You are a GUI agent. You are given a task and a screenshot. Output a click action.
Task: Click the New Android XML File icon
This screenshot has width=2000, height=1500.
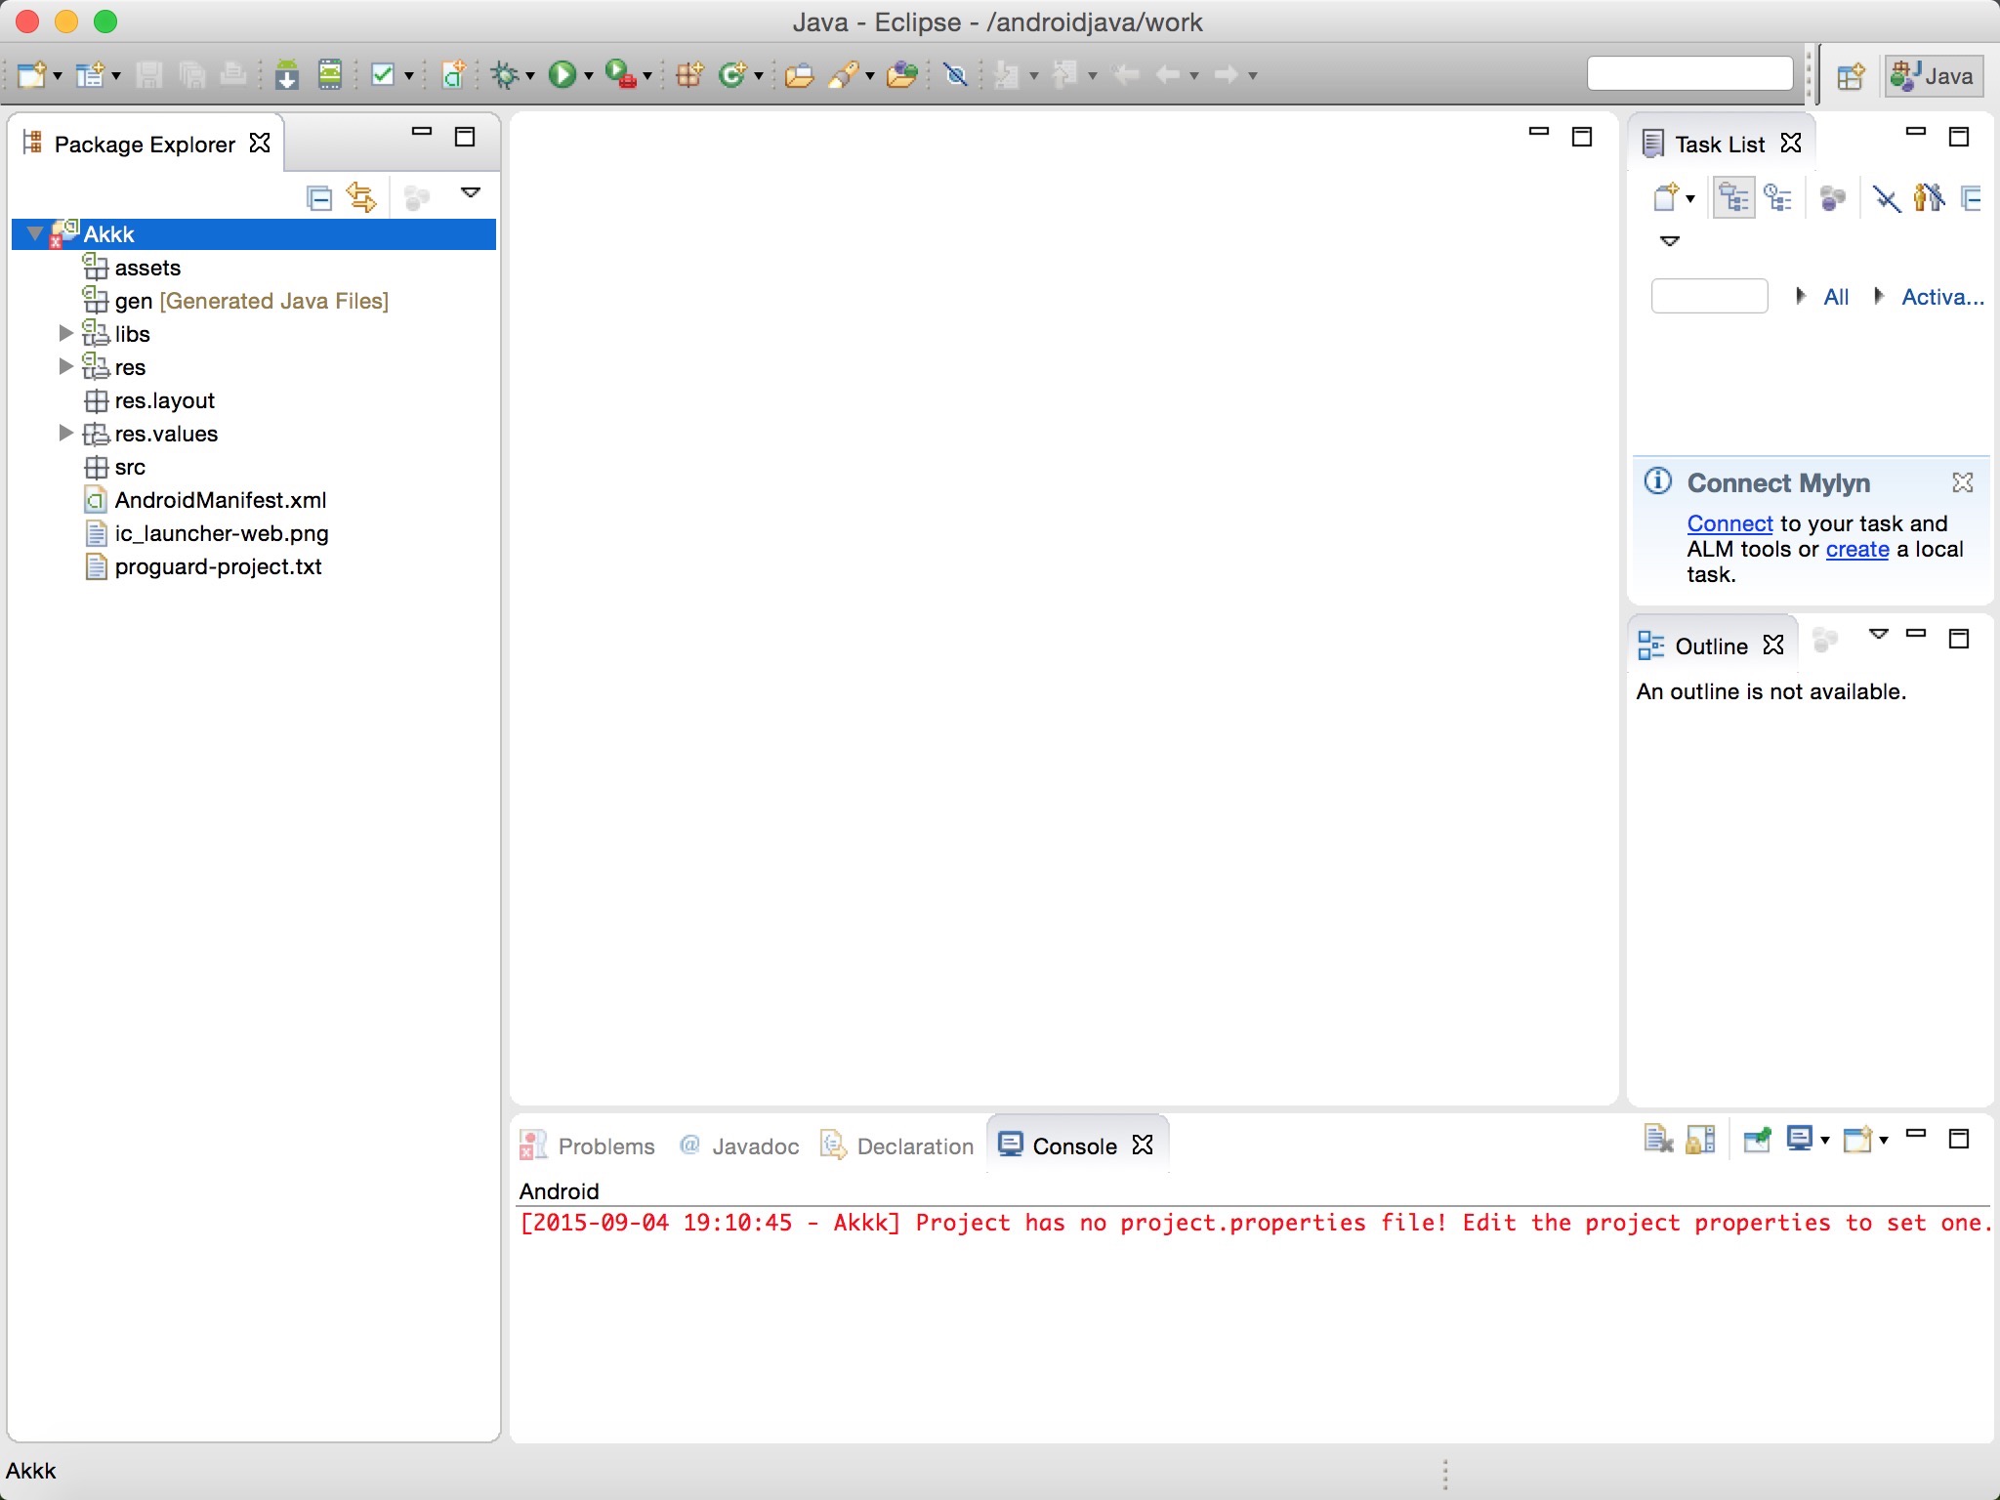click(453, 74)
